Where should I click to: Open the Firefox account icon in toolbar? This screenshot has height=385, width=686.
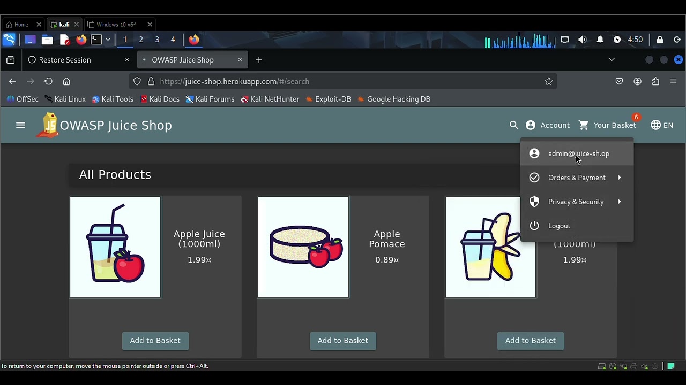[637, 81]
